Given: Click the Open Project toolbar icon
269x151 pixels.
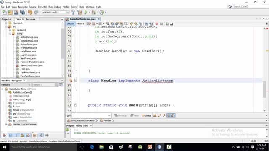Looking at the screenshot, I should (x=16, y=12).
